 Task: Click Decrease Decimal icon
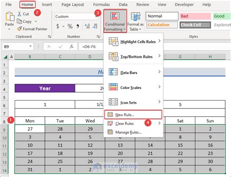pos(95,26)
